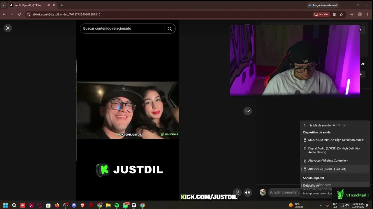The height and width of the screenshot is (209, 373).
Task: Click the 'Añadir comentario' comment field
Action: 285,192
